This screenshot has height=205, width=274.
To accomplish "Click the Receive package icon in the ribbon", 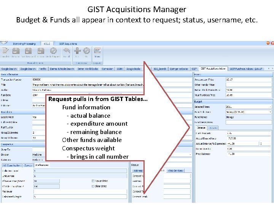I will 16,51.
